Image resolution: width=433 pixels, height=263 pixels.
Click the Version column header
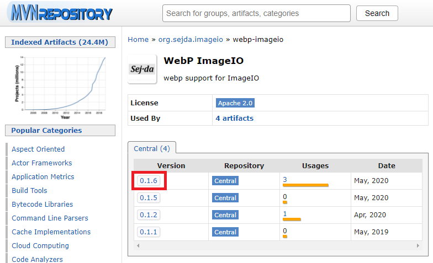[x=171, y=165]
